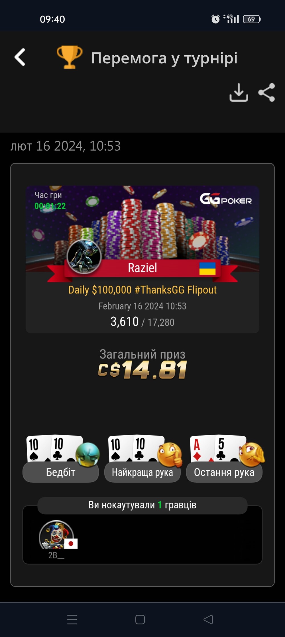Click the Ukraine flag on the banner
The image size is (285, 637).
coord(207,268)
